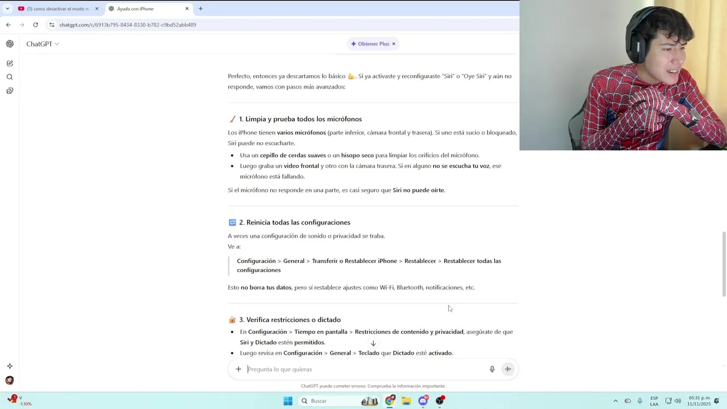
Task: Go forward with the browser forward arrow
Action: point(22,24)
